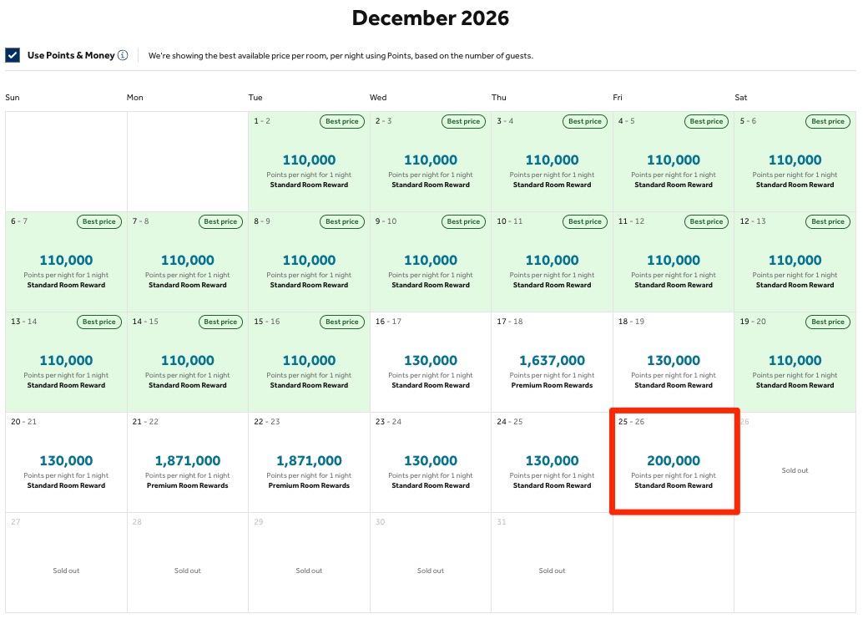This screenshot has width=863, height=619.
Task: Select December 17 with Premium Room Rewards
Action: click(x=552, y=361)
